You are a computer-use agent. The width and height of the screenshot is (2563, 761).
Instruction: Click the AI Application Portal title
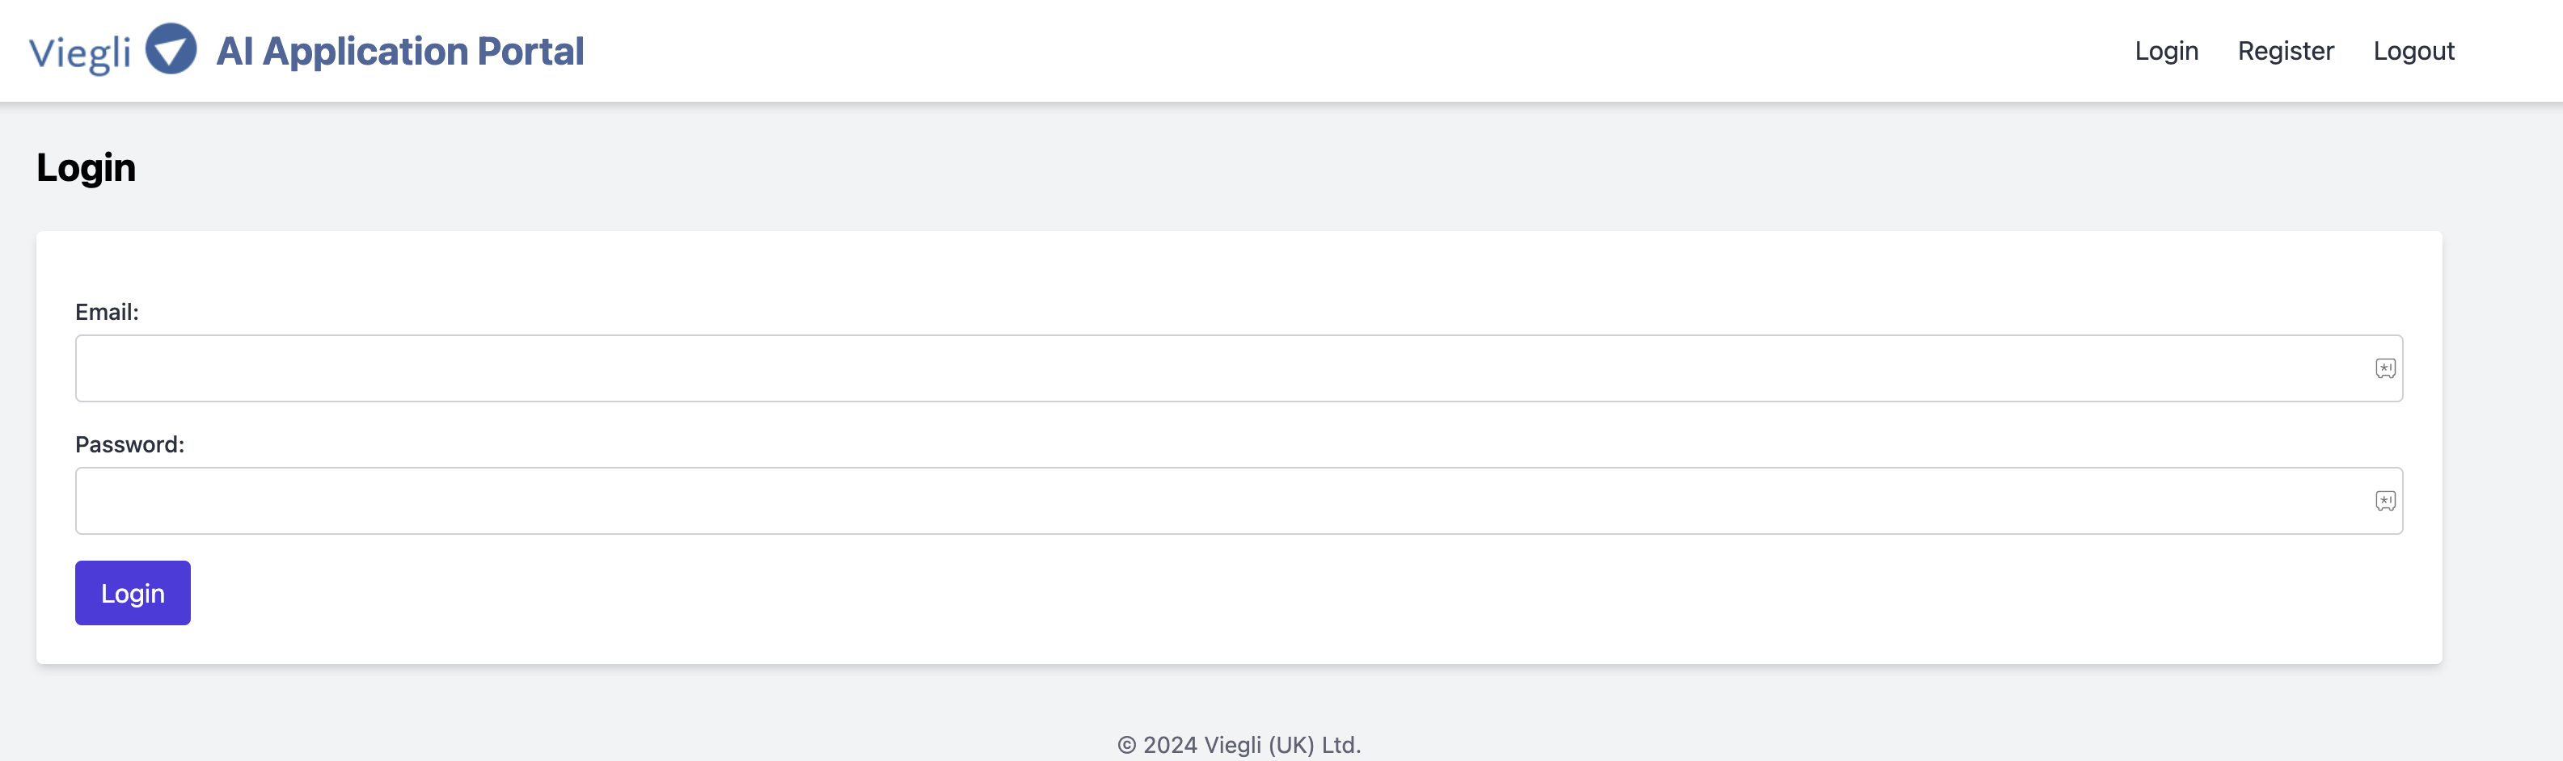[400, 51]
